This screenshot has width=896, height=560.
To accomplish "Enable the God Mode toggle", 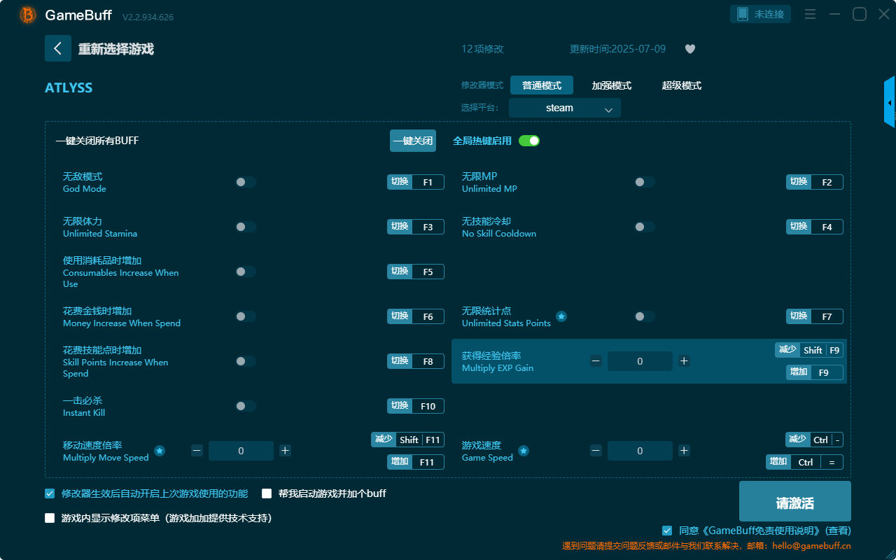I will coord(245,181).
